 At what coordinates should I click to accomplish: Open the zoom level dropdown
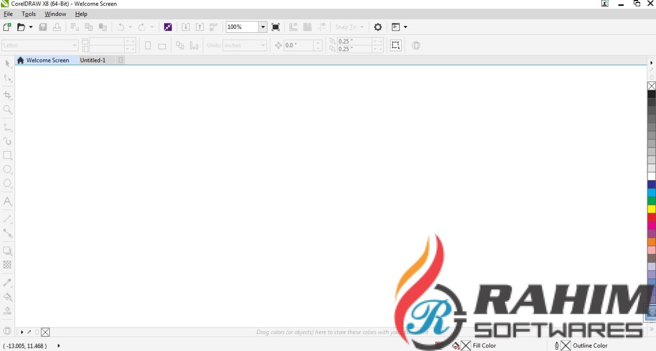pos(262,27)
